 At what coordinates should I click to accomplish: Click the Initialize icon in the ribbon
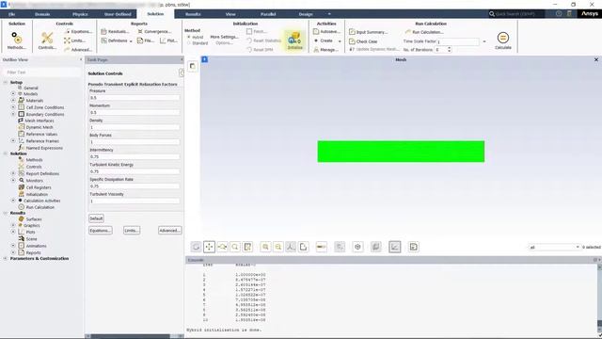(294, 40)
